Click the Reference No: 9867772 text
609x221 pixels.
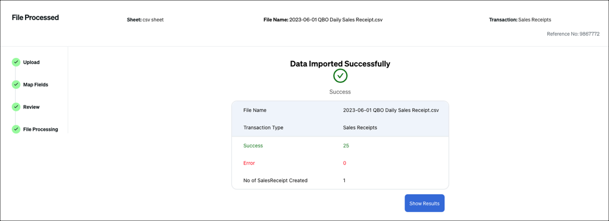click(573, 34)
